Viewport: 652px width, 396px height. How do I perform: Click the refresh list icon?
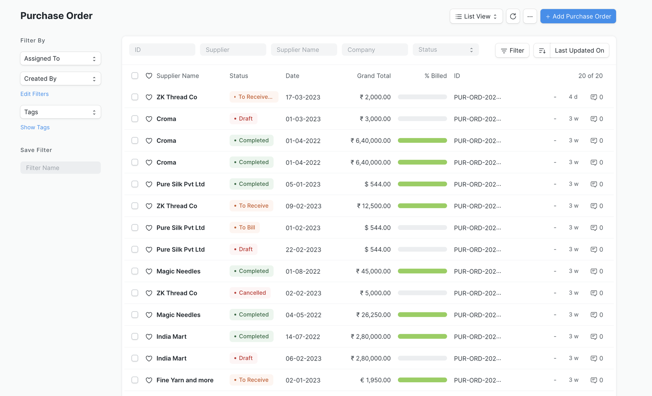pos(513,17)
